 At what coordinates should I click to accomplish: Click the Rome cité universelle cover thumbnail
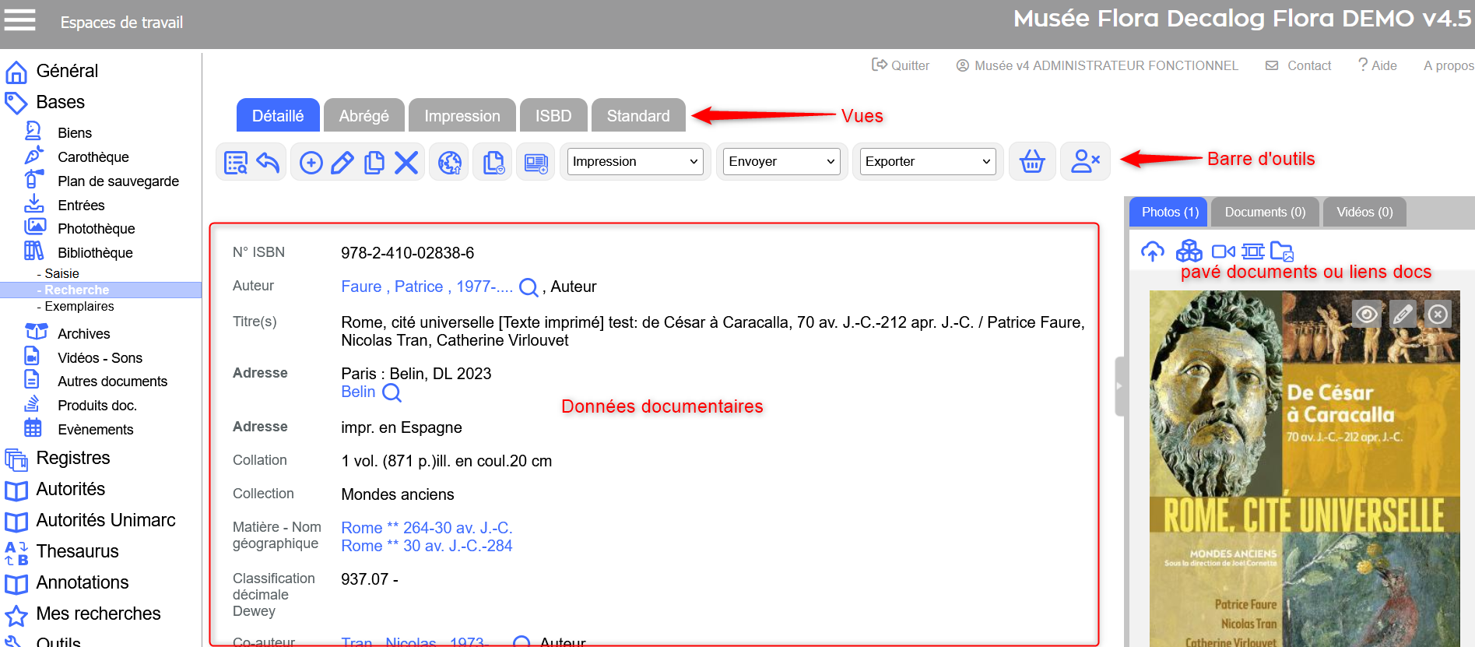click(x=1304, y=483)
